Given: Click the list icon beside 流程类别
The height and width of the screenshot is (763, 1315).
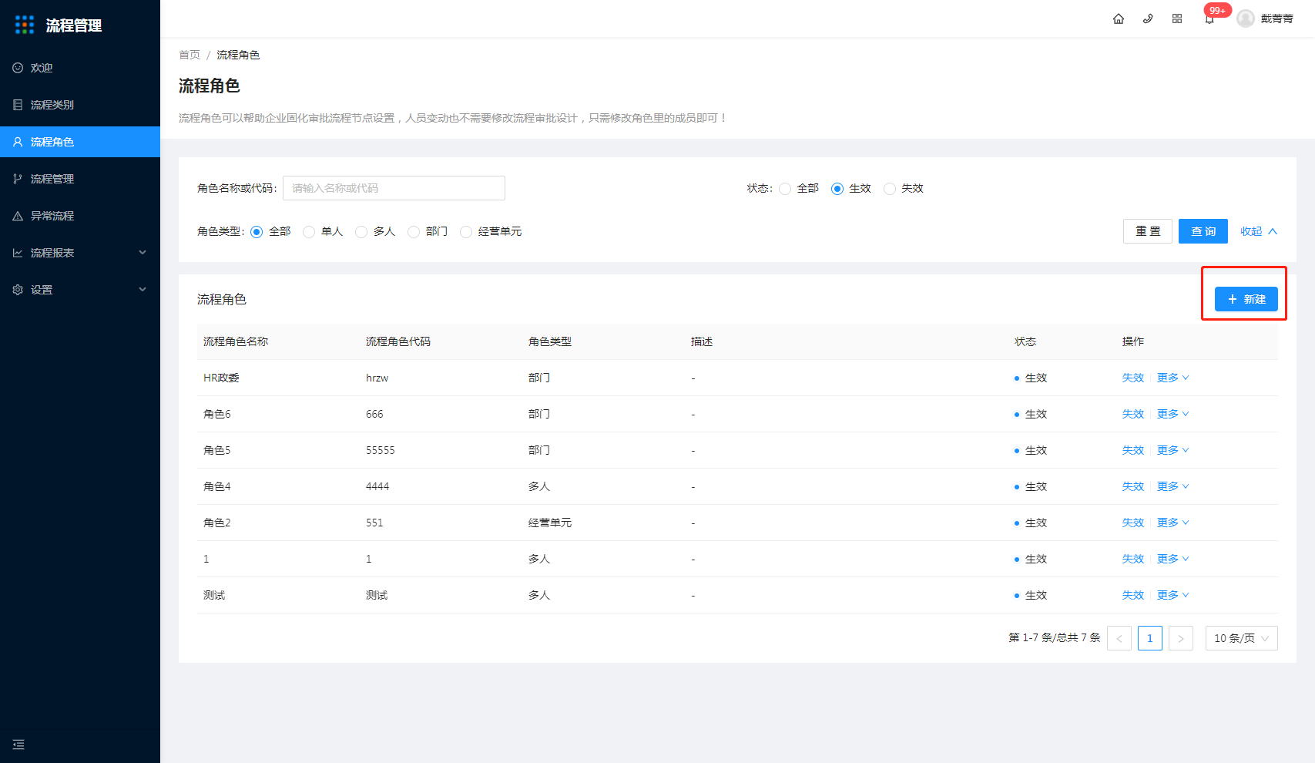Looking at the screenshot, I should 18,105.
